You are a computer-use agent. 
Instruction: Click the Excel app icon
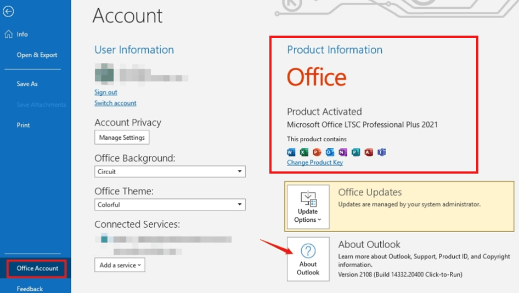point(304,152)
